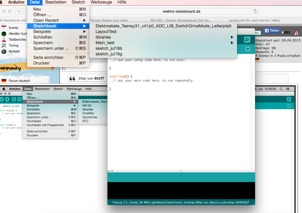The image size is (302, 213).
Task: Click Serial Monitor icon in the lower embedded Arduino window
Action: [289, 99]
